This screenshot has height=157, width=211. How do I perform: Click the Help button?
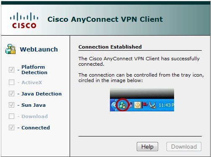coord(147,147)
